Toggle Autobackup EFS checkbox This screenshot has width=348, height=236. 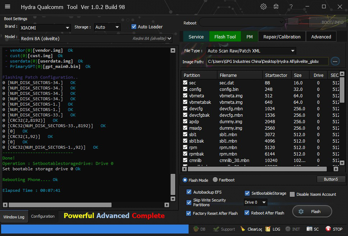pos(189,192)
